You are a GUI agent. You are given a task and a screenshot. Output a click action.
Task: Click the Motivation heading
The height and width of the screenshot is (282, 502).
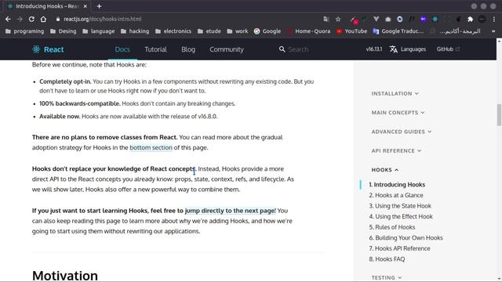tap(65, 276)
